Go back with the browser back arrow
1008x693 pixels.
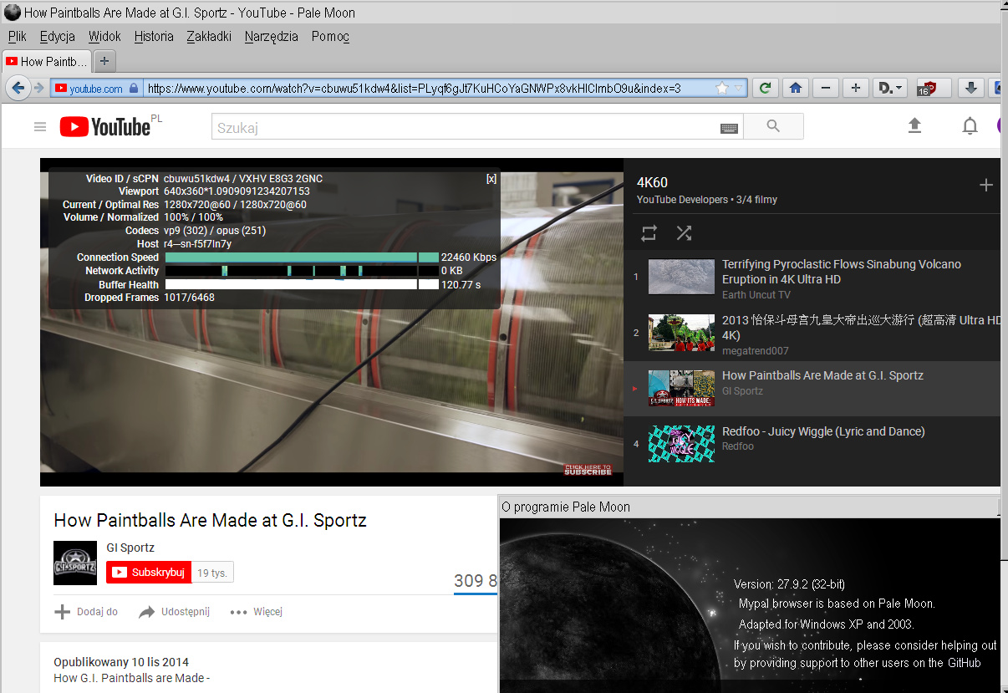point(17,88)
